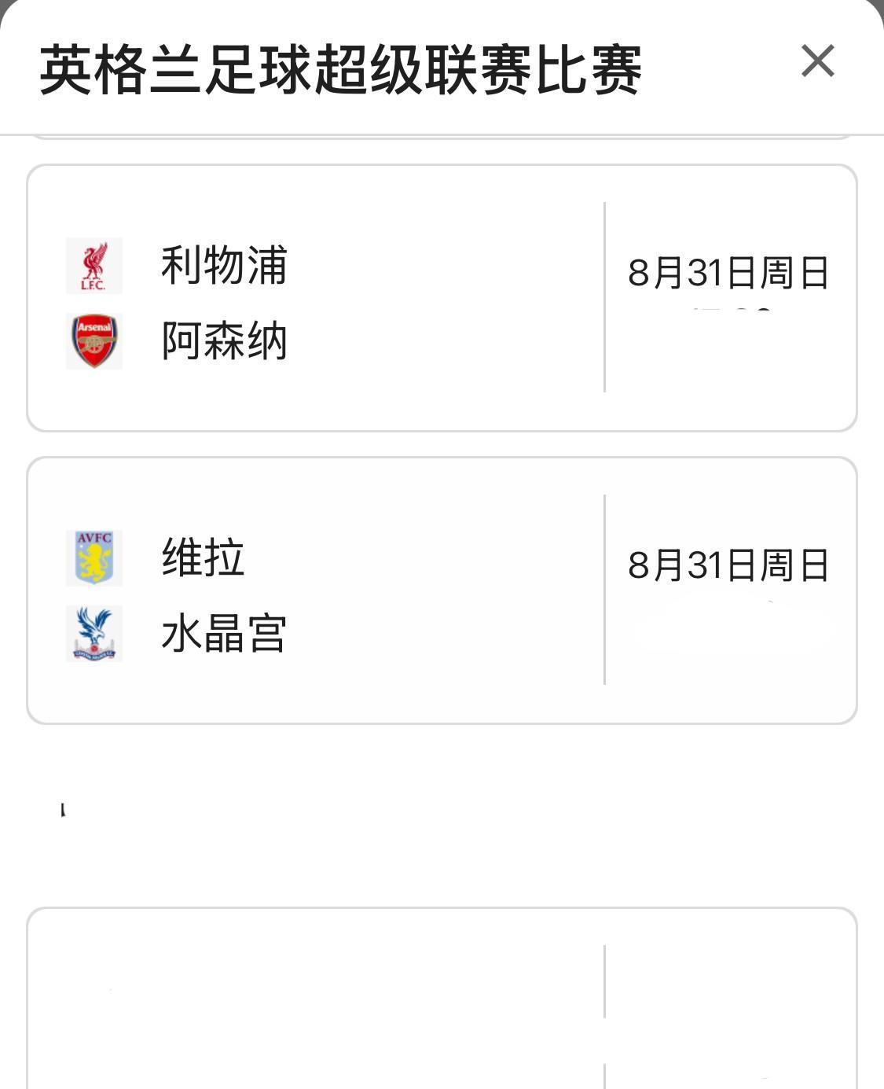This screenshot has height=1089, width=884.
Task: Click the Arsenal club crest
Action: tap(94, 341)
